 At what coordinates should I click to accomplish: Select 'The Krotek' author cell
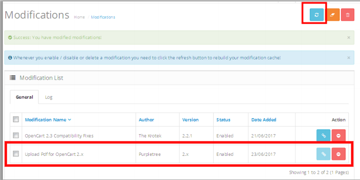tap(150, 136)
